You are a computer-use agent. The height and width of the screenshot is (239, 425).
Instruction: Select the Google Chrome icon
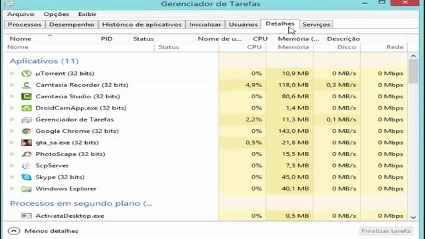point(27,131)
